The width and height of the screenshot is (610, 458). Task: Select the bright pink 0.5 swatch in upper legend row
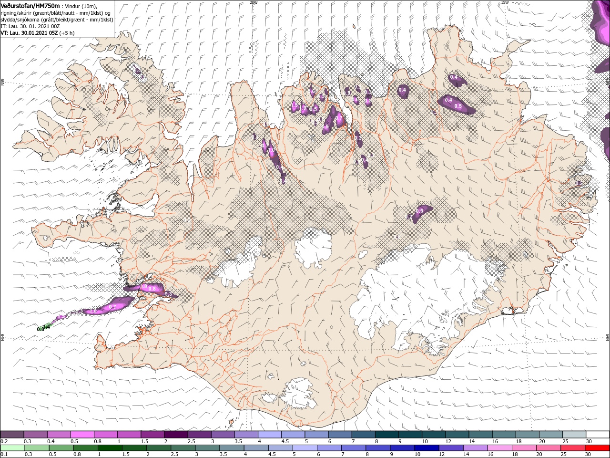[82, 435]
